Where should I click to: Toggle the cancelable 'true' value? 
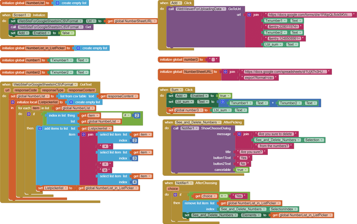click(242, 170)
